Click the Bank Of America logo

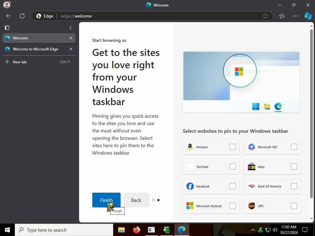tap(252, 186)
